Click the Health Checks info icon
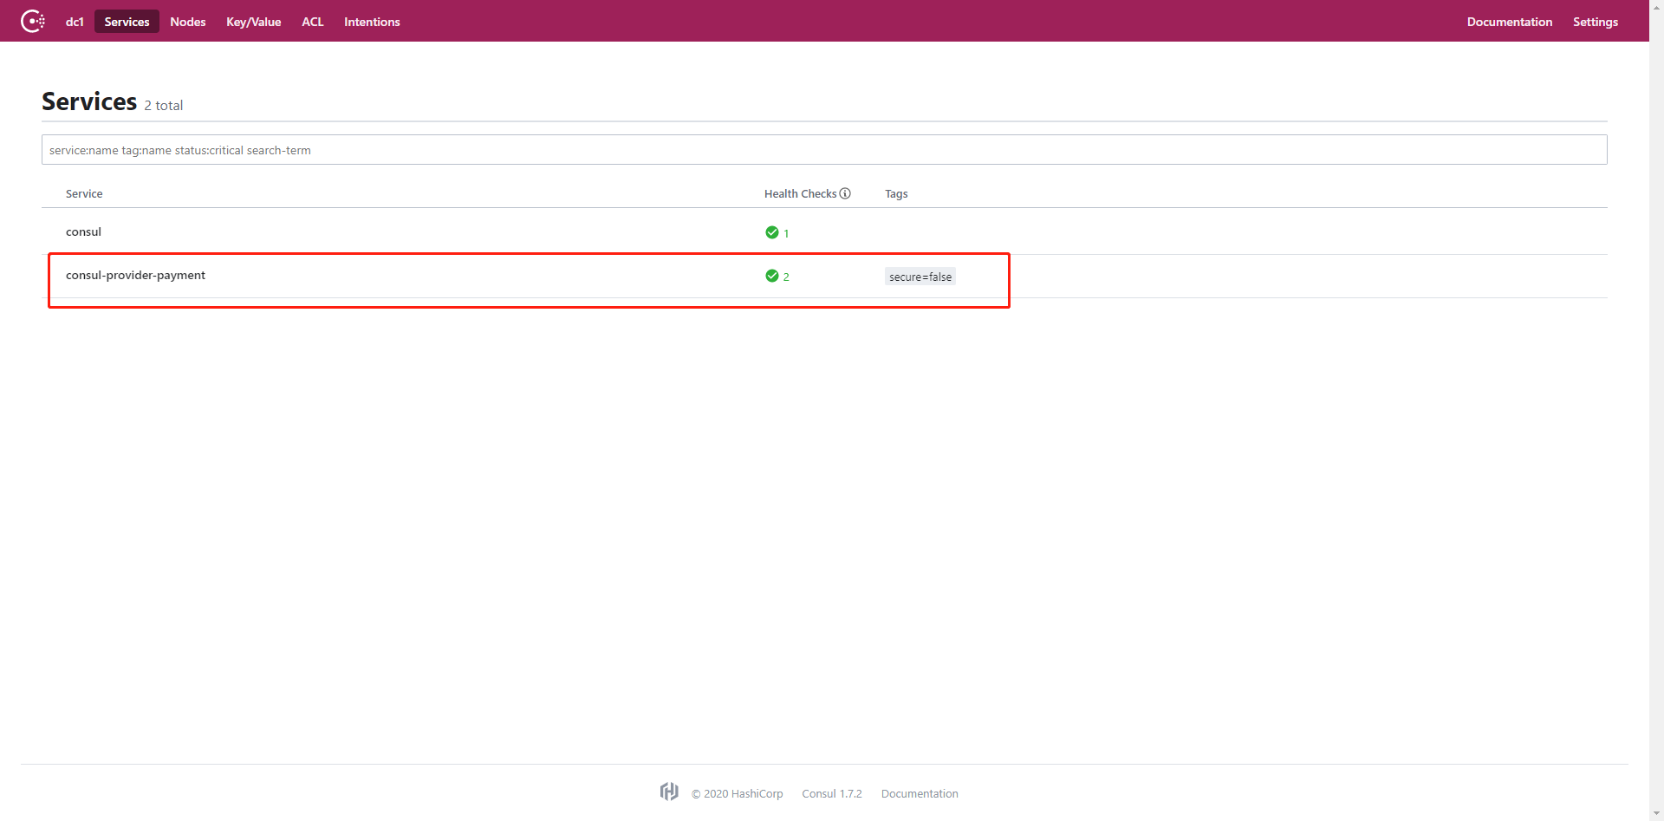The image size is (1664, 821). (x=845, y=193)
